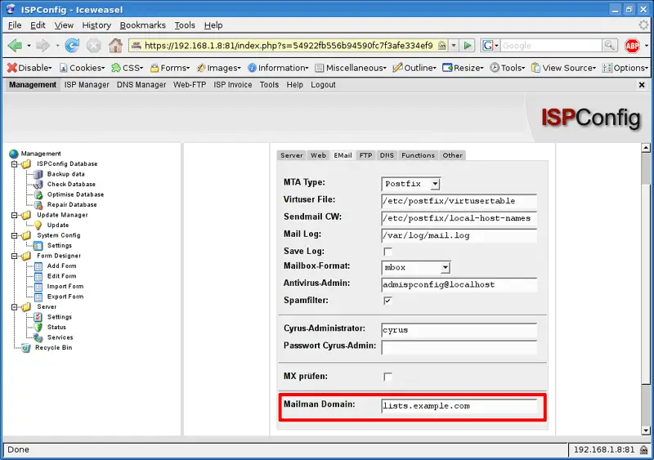Screen dimensions: 654x460
Task: Click Logout in the navigation bar
Action: (323, 85)
